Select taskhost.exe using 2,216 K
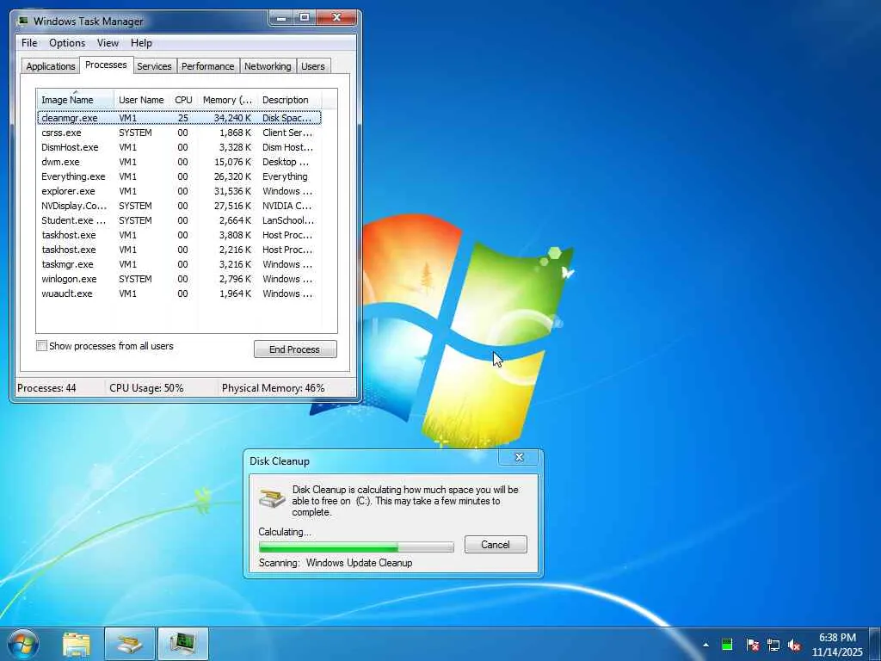 pyautogui.click(x=179, y=250)
